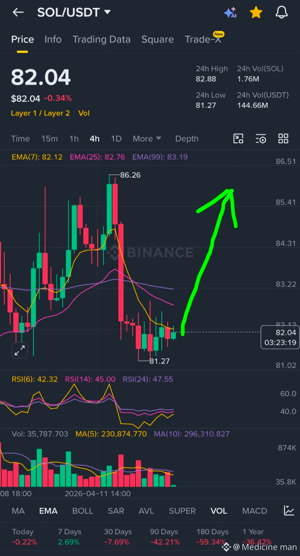The height and width of the screenshot is (556, 300).
Task: Toggle the MA indicator
Action: tap(18, 511)
